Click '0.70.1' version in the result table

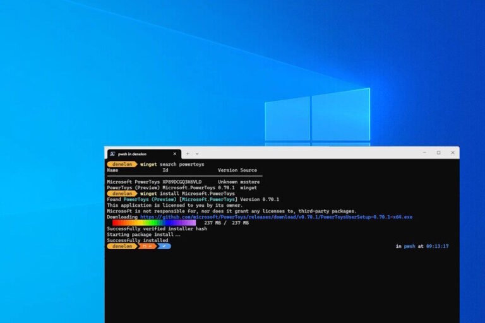coord(227,188)
